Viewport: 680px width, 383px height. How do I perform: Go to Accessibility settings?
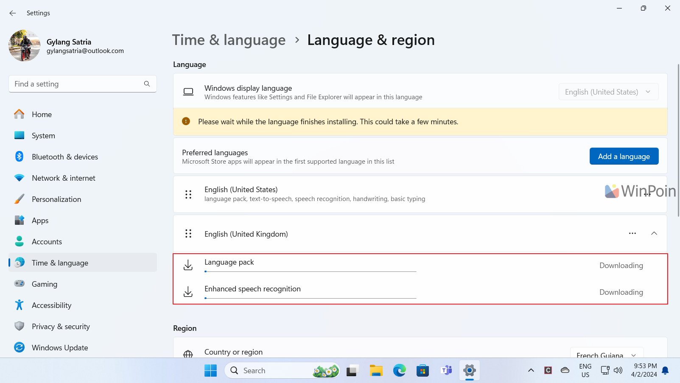pos(83,305)
